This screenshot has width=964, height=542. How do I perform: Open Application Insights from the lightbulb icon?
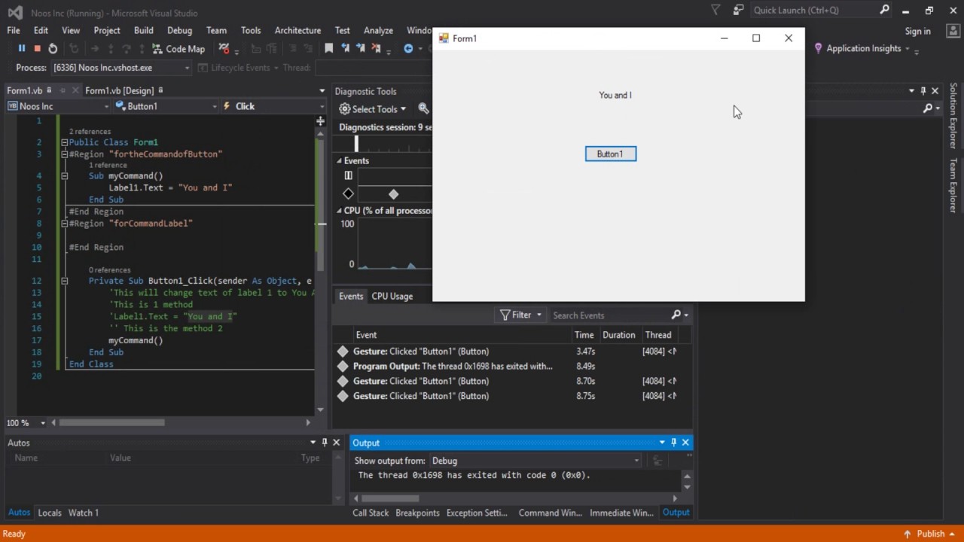[818, 48]
